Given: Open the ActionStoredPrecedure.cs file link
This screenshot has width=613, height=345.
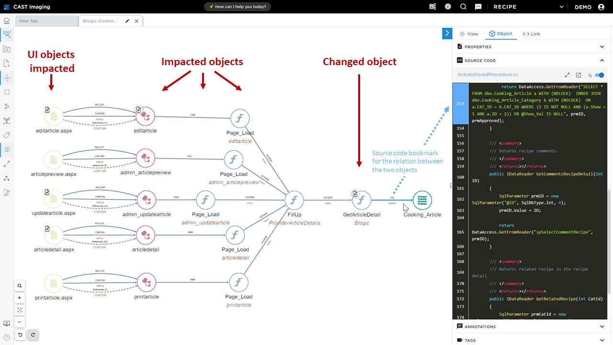Looking at the screenshot, I should (488, 74).
